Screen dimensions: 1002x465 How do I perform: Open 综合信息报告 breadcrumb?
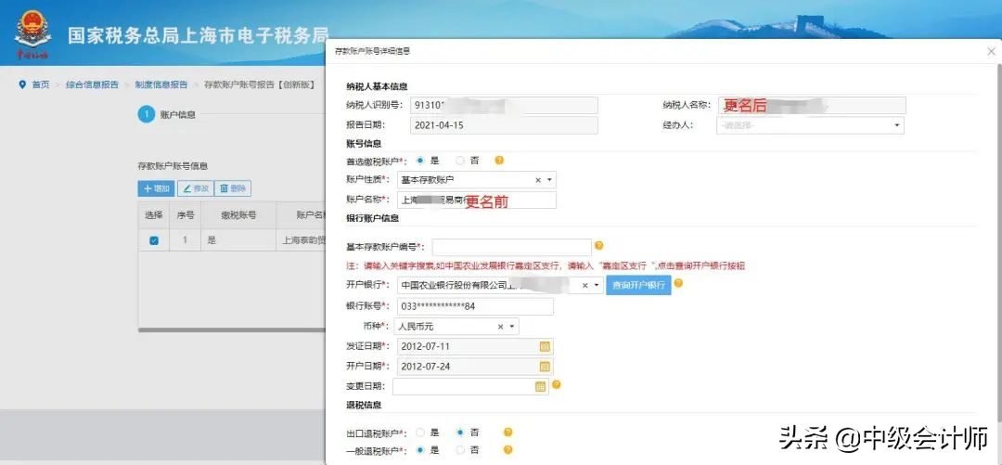(92, 84)
